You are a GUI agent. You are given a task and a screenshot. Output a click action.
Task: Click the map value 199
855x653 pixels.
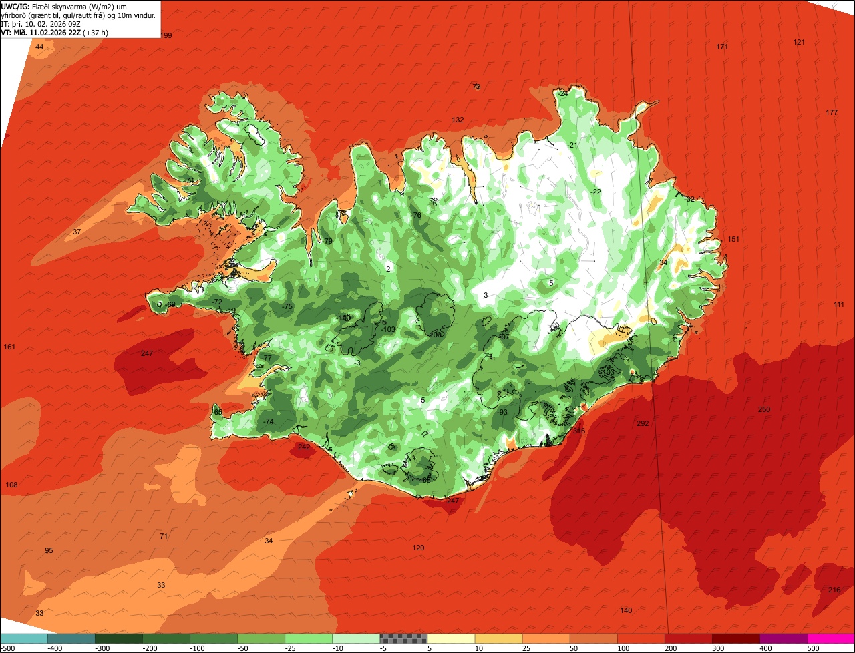pyautogui.click(x=166, y=35)
